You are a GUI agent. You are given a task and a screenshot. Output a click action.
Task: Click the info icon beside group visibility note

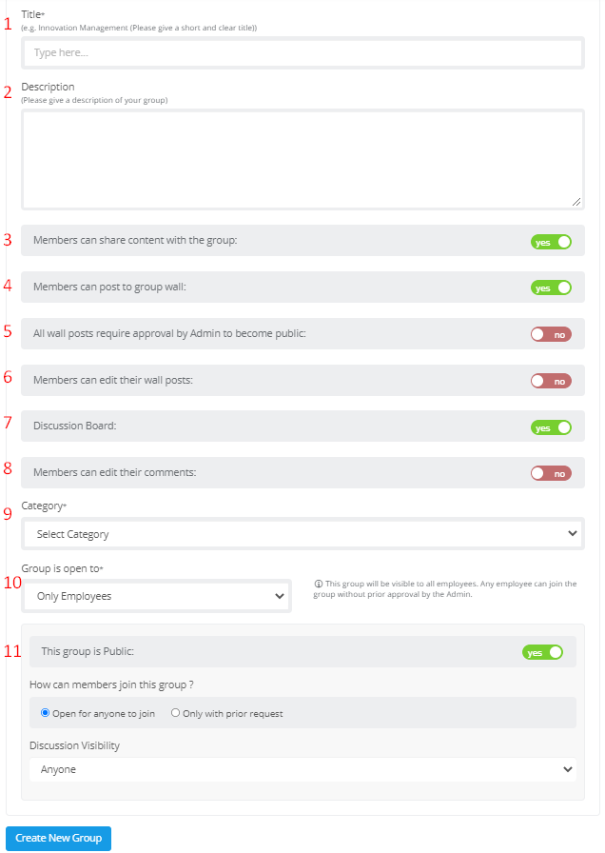coord(319,584)
